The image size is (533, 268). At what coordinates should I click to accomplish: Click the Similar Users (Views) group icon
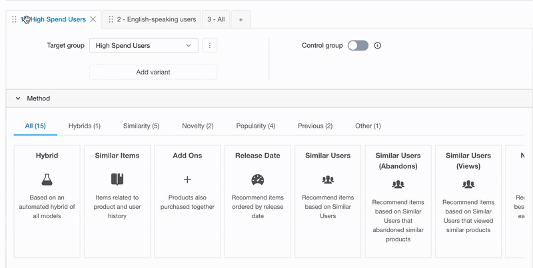(468, 184)
